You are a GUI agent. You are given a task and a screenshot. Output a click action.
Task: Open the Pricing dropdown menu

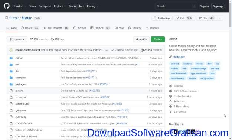tap(92, 6)
